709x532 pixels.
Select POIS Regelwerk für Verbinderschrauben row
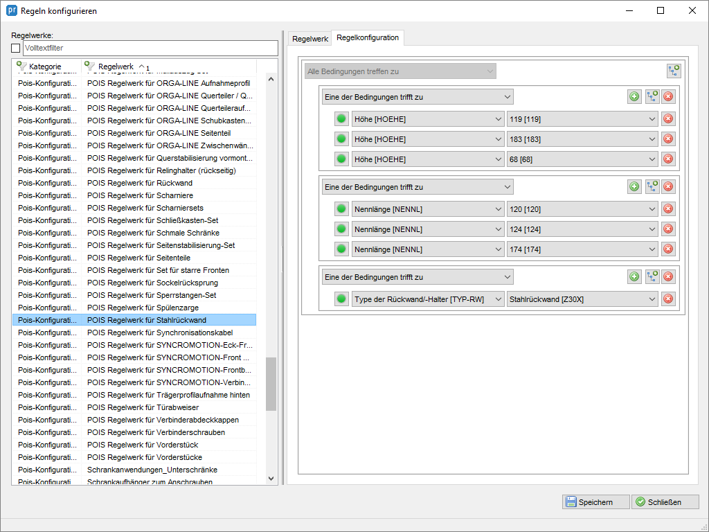[x=134, y=432]
